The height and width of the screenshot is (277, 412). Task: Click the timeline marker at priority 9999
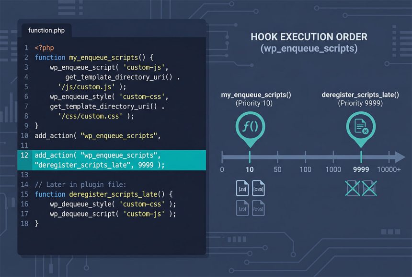coord(361,157)
